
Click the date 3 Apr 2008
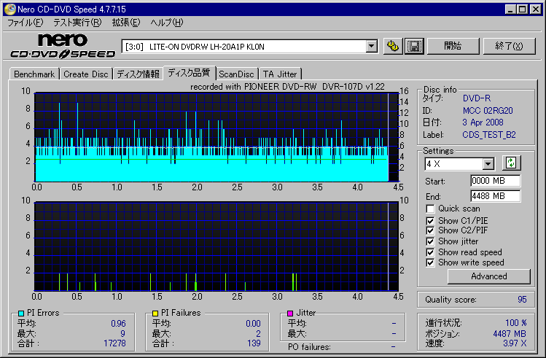tap(483, 122)
